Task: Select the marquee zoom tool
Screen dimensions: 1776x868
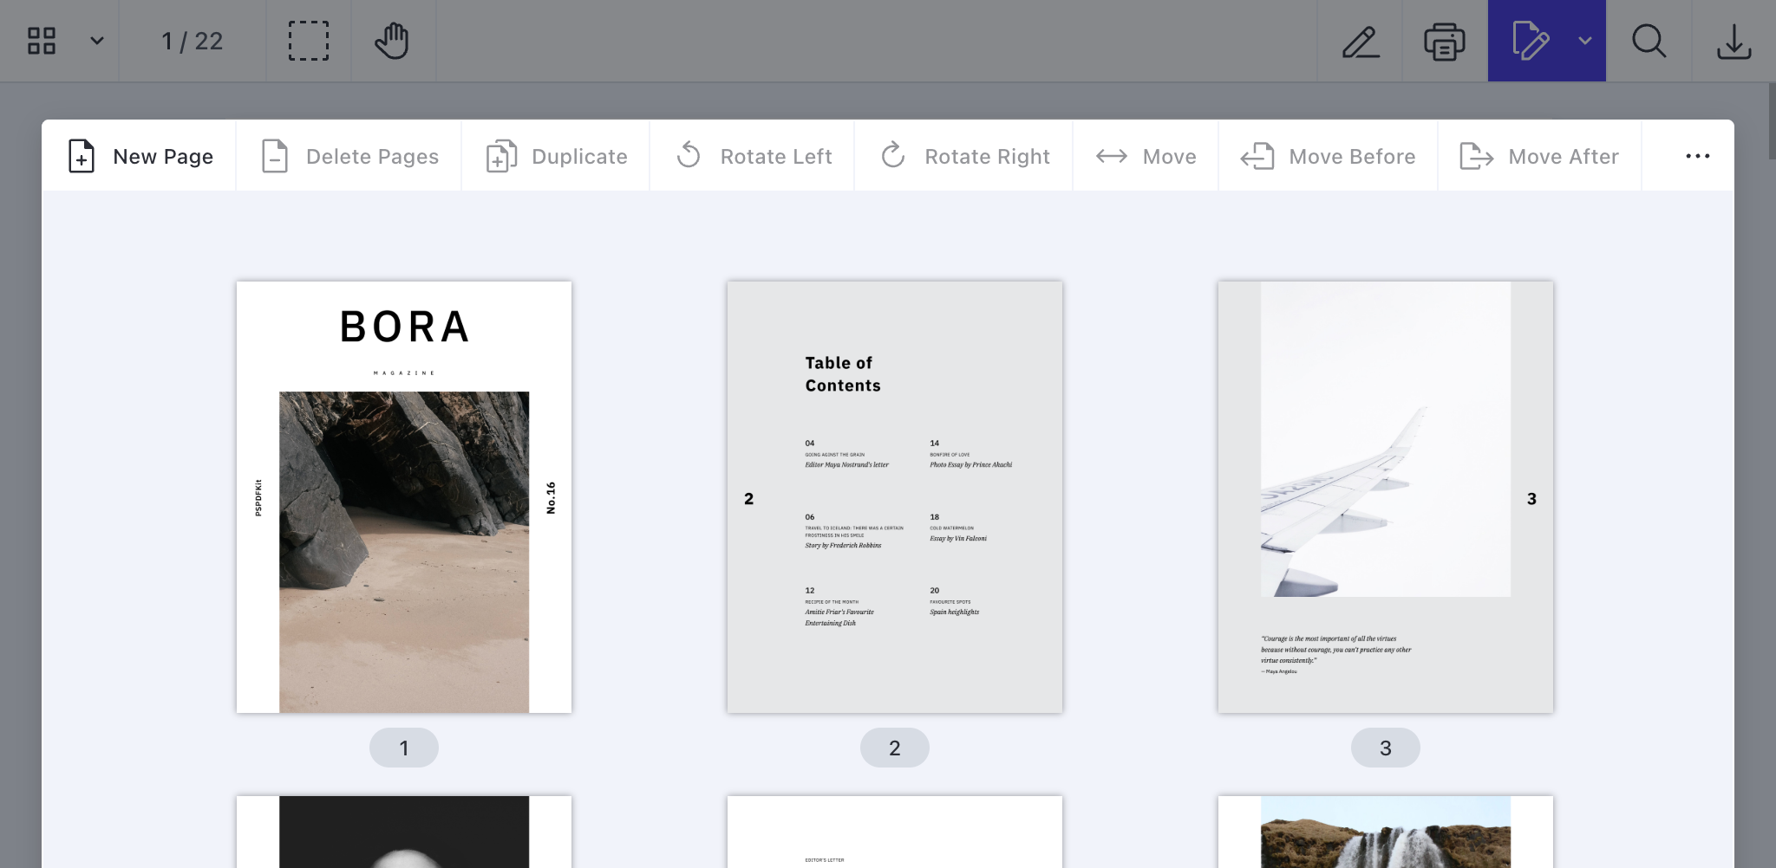Action: tap(309, 41)
